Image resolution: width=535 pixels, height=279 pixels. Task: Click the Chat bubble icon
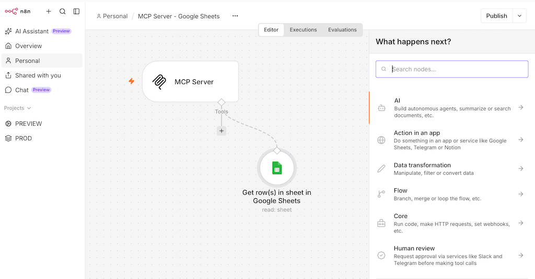coord(8,90)
